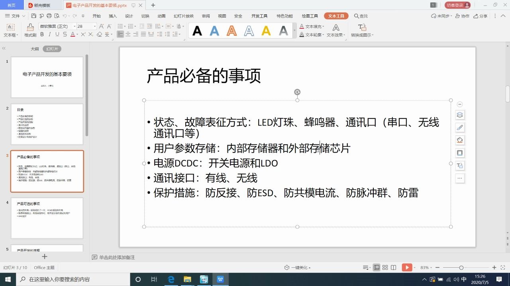Insert a text box via 文本框 icon

11,27
